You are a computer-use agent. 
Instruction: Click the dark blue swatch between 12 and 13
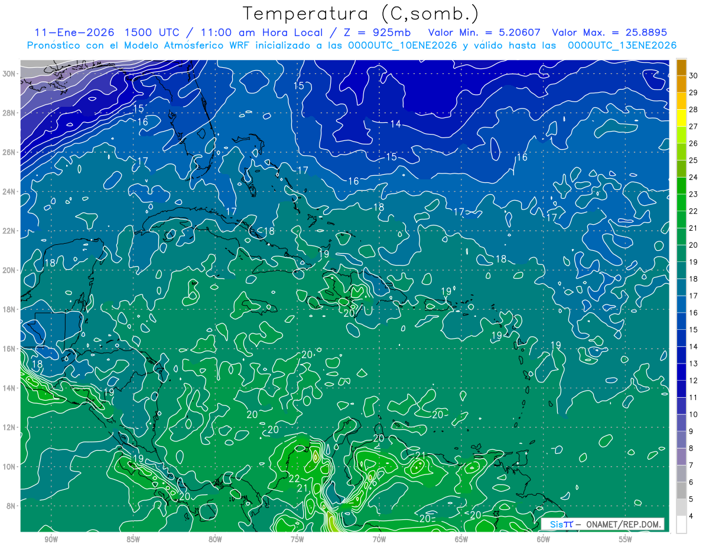(x=681, y=372)
